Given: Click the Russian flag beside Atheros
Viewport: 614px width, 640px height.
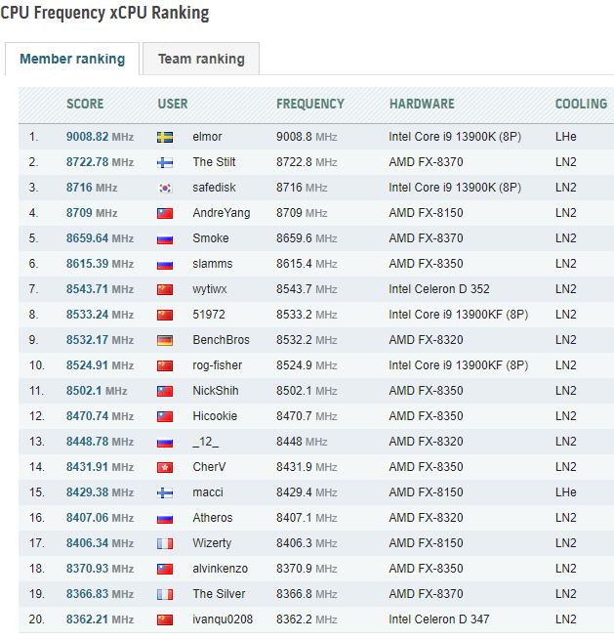Looking at the screenshot, I should point(165,518).
